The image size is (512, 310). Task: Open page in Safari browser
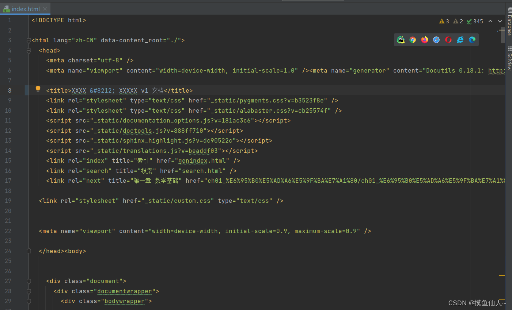[x=436, y=40]
